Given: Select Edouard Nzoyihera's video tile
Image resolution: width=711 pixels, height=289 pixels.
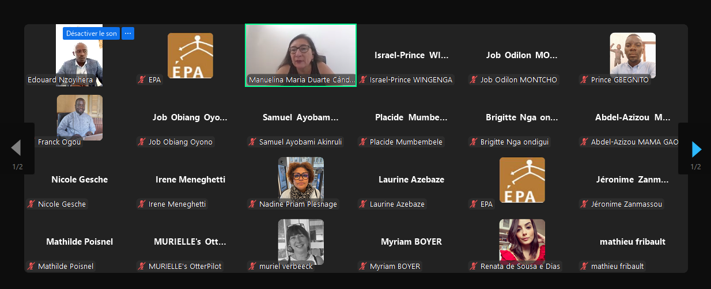Looking at the screenshot, I should [80, 55].
